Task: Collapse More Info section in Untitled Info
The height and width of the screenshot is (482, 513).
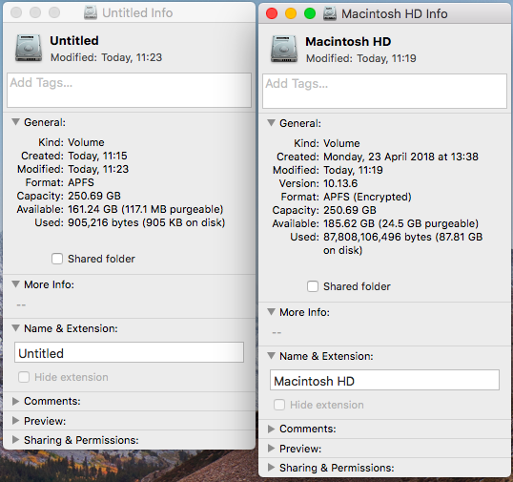Action: (x=15, y=284)
